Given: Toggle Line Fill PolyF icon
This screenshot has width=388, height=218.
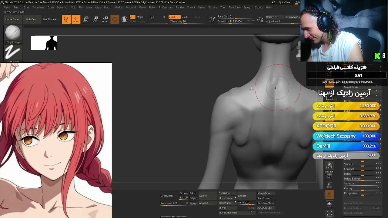Looking at the screenshot, I should pyautogui.click(x=329, y=174).
